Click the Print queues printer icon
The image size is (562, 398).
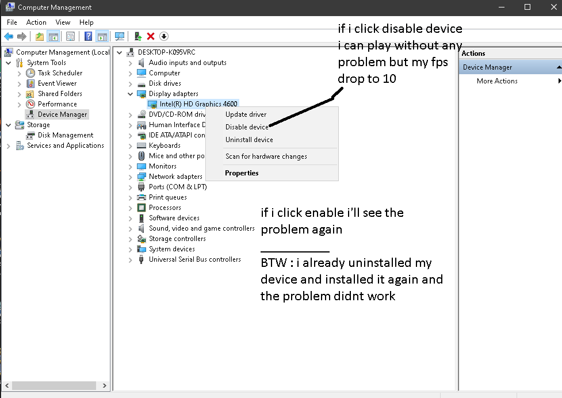[x=142, y=197]
